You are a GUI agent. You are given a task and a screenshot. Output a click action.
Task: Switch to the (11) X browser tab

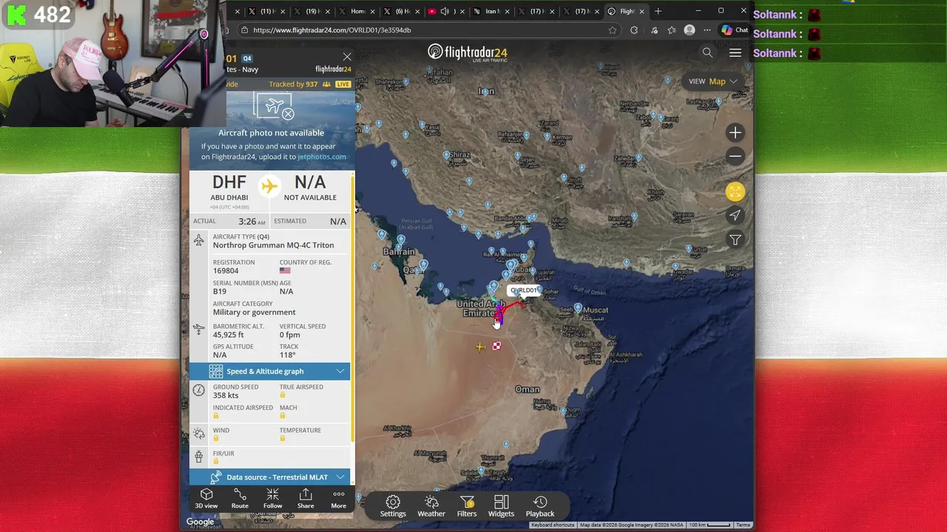(x=267, y=11)
